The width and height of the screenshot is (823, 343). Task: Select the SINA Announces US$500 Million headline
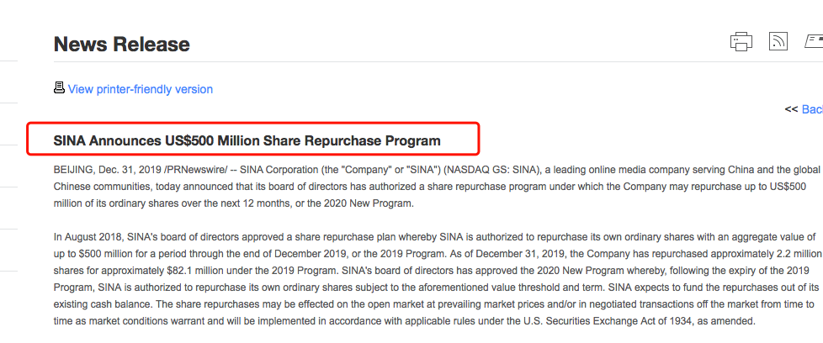pyautogui.click(x=247, y=140)
